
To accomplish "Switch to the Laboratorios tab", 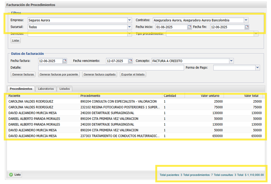I will 46,89.
